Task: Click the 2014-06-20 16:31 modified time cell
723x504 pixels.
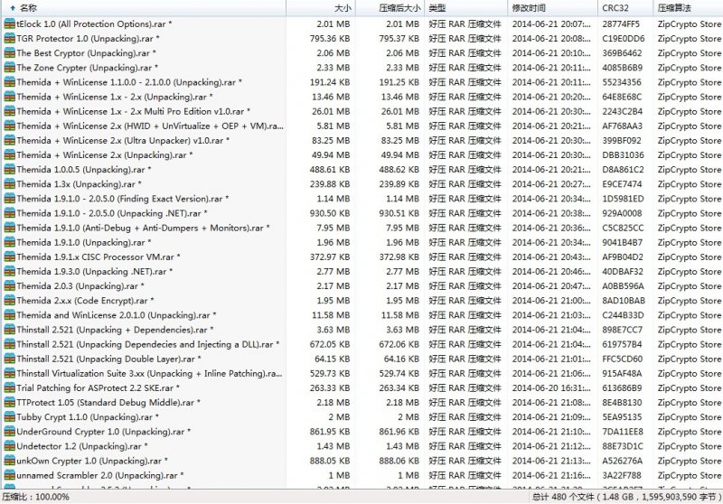Action: tap(551, 388)
